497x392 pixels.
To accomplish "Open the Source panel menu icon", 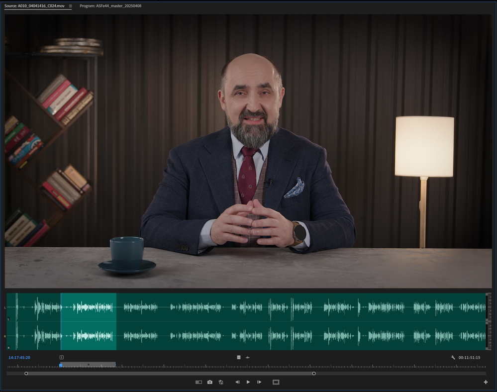I will pyautogui.click(x=70, y=6).
